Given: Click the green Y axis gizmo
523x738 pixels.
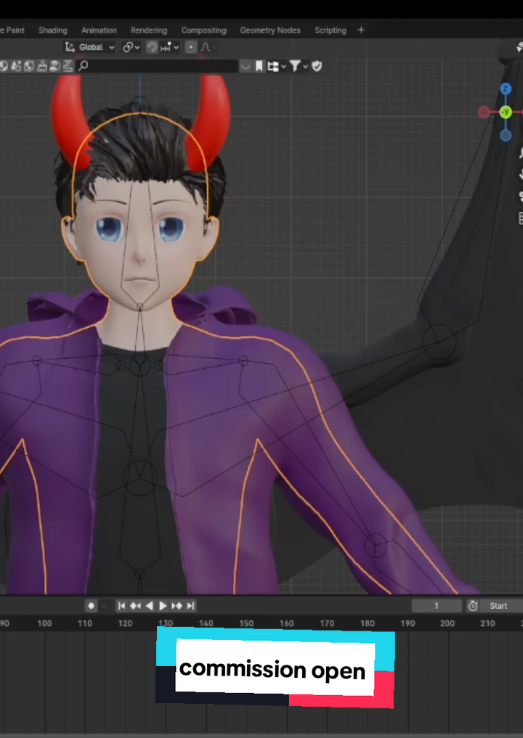Looking at the screenshot, I should [506, 112].
